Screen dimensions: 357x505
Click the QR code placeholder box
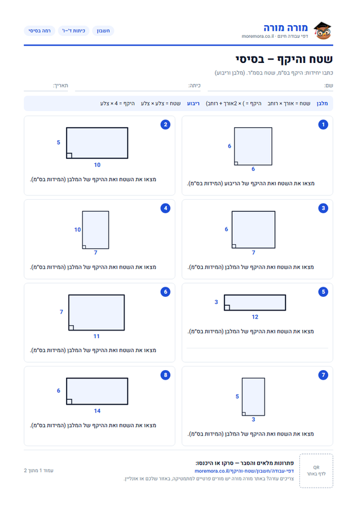(x=316, y=471)
